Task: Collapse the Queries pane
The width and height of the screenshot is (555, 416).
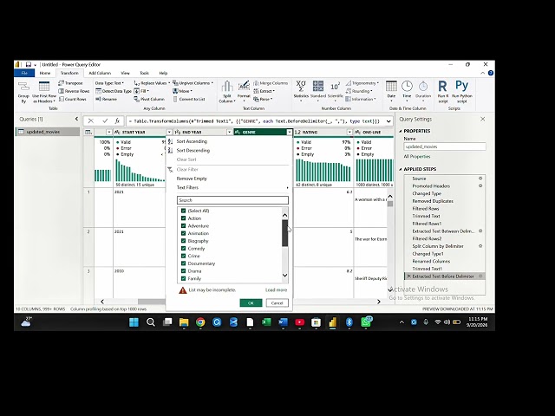Action: point(76,119)
